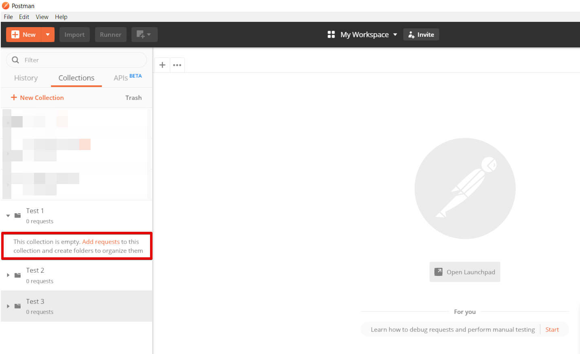Click the Test 2 folder icon
This screenshot has width=580, height=354.
(x=18, y=275)
